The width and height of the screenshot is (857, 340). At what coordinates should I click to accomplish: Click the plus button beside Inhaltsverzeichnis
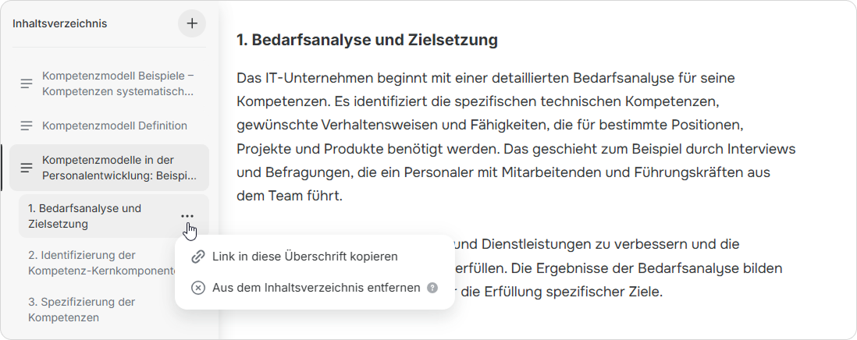192,23
